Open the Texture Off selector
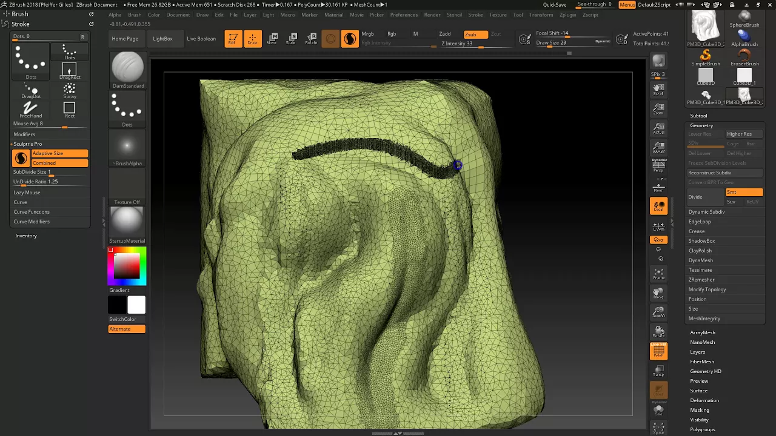Viewport: 776px width, 436px height. click(x=127, y=187)
